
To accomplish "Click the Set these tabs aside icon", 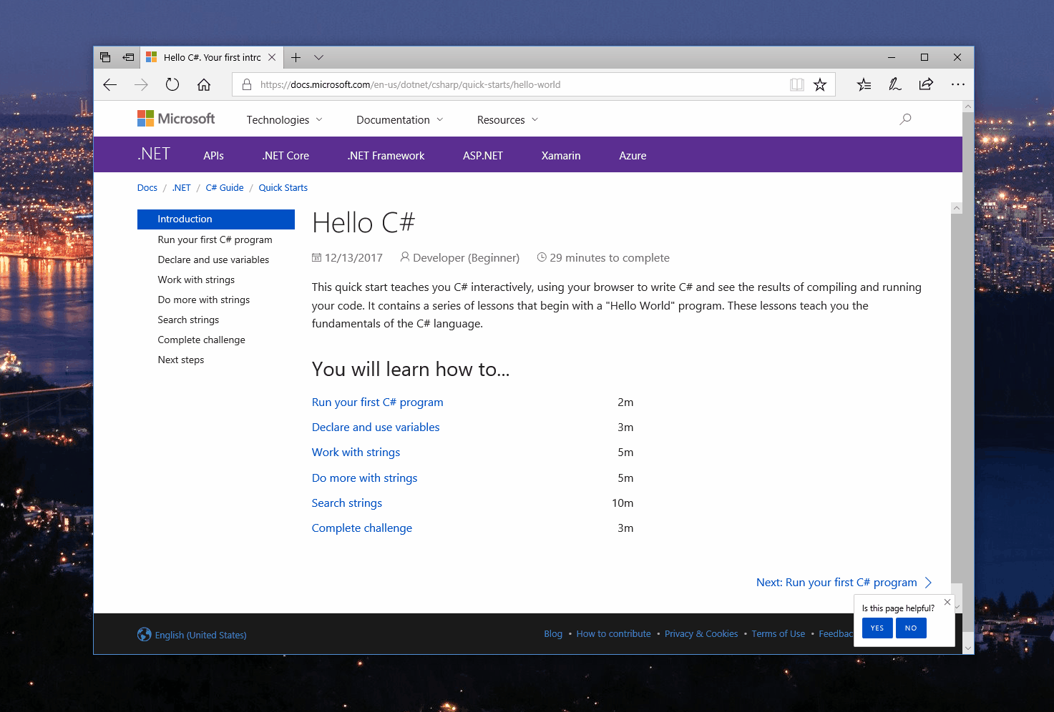I will click(129, 57).
